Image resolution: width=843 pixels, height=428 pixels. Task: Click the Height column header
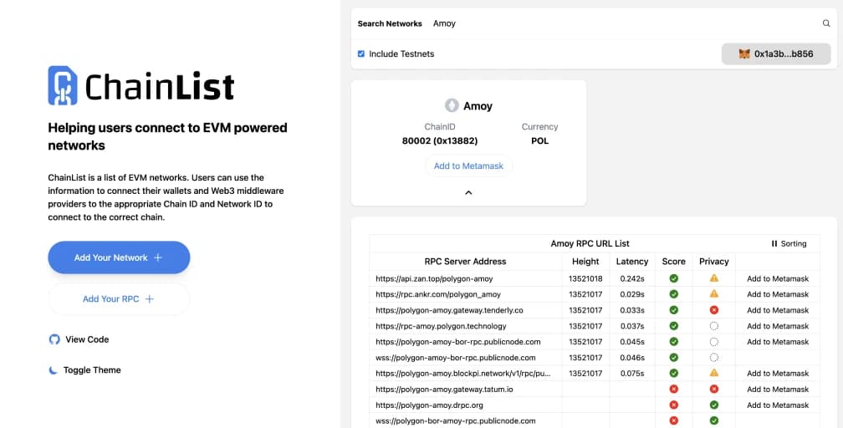[x=585, y=262]
